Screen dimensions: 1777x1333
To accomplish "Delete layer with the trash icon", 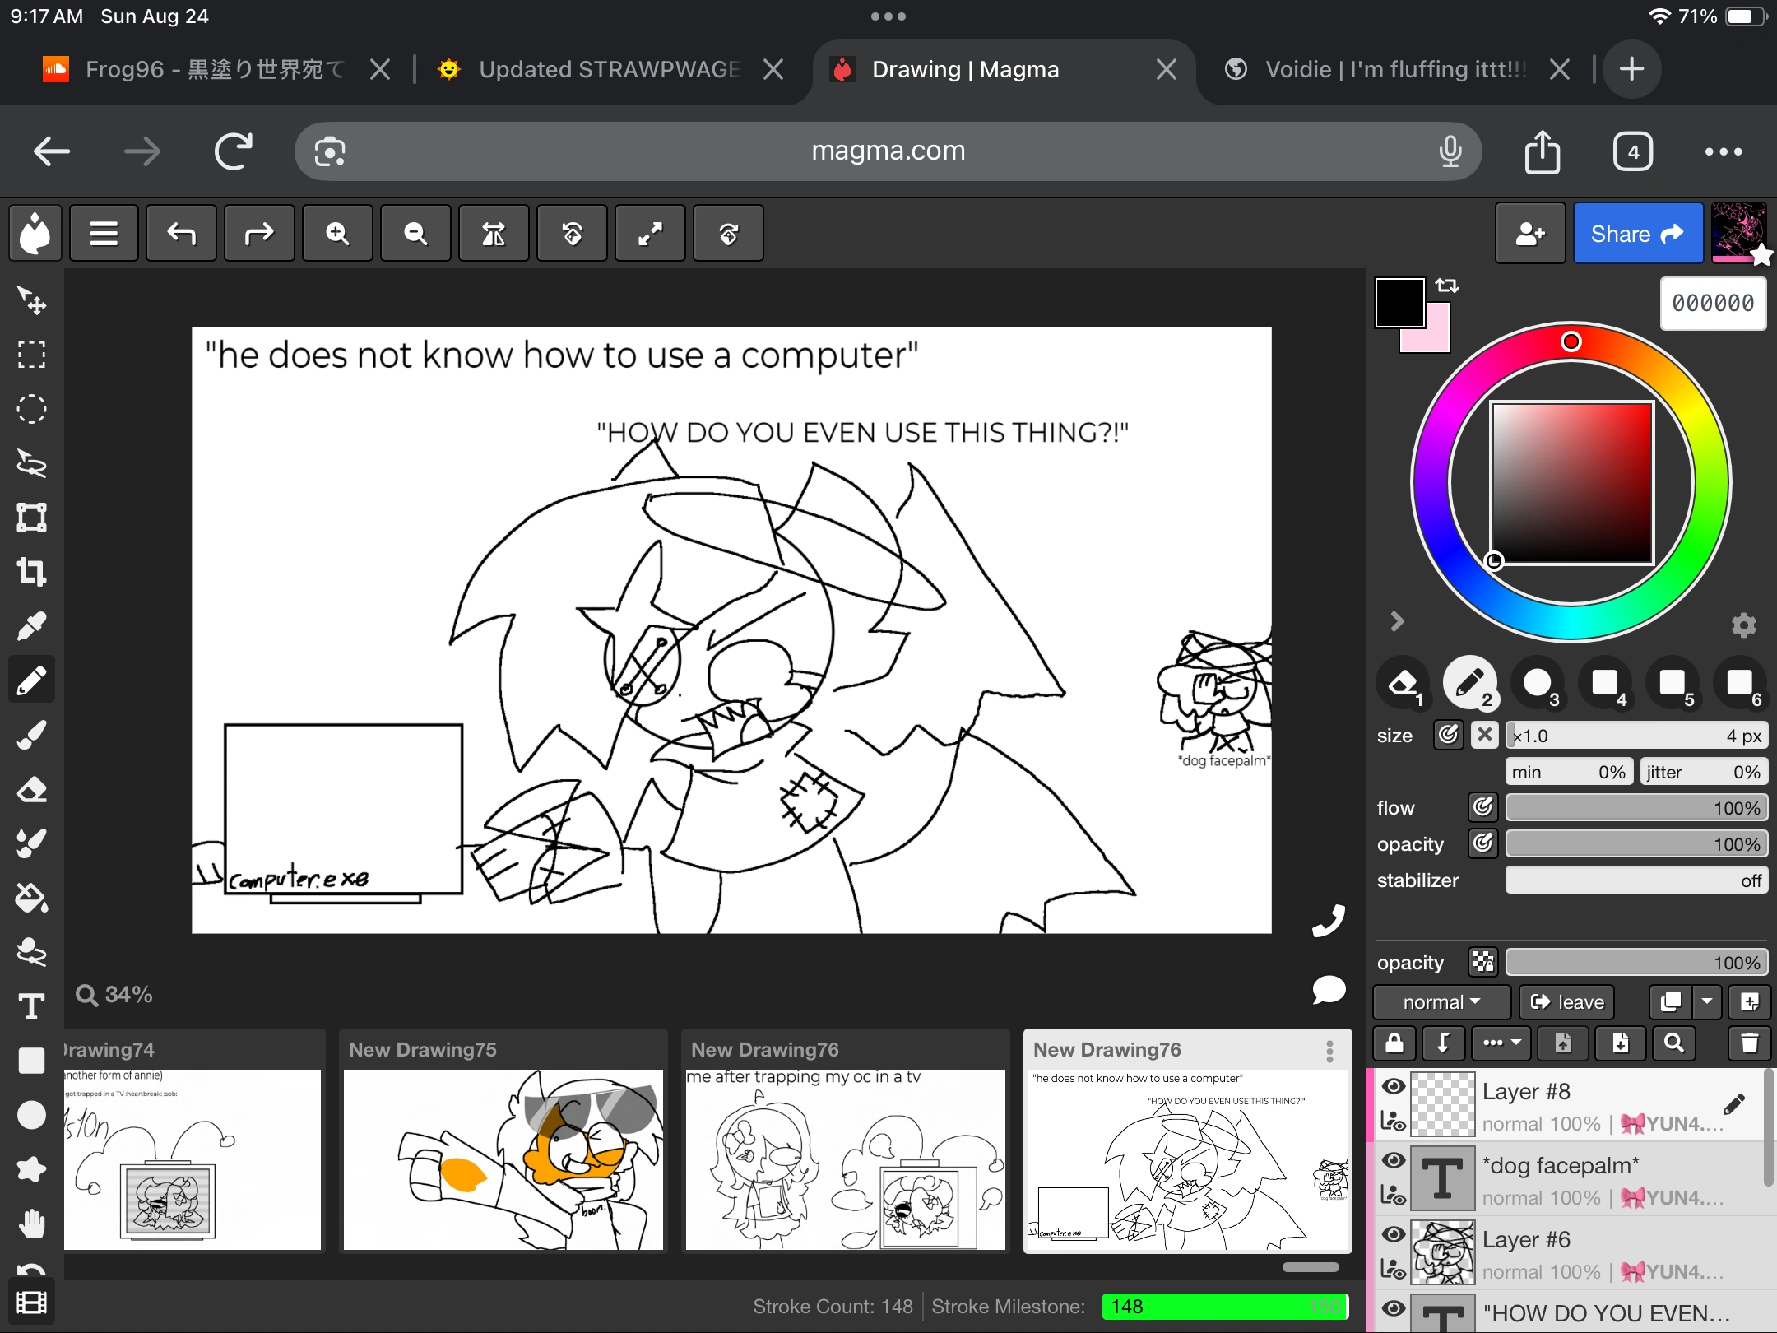I will [x=1749, y=1043].
